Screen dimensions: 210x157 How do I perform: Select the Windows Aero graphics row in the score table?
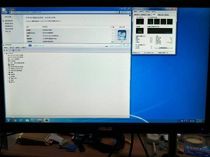tap(70, 36)
